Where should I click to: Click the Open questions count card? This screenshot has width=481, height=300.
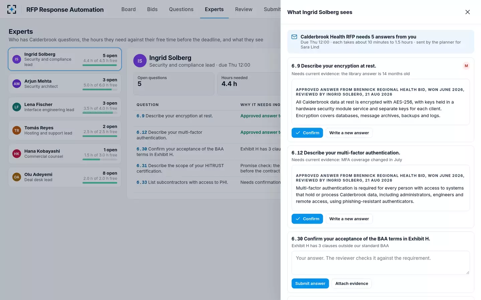coord(174,84)
